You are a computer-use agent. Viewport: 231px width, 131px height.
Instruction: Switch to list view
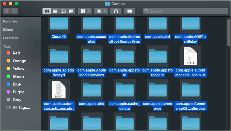coord(55,11)
